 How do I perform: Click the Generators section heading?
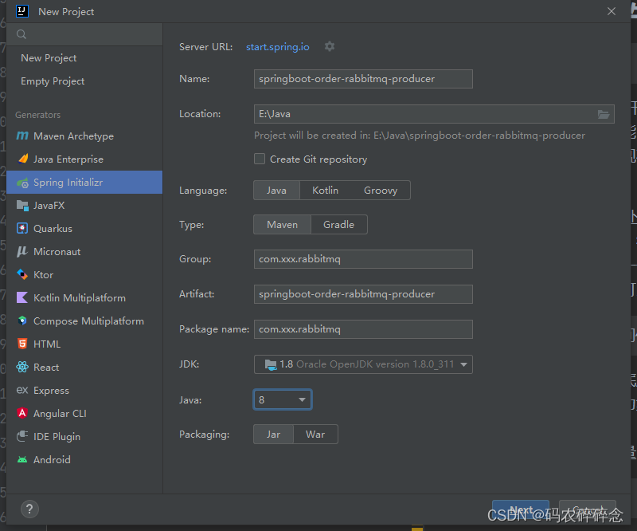point(37,115)
